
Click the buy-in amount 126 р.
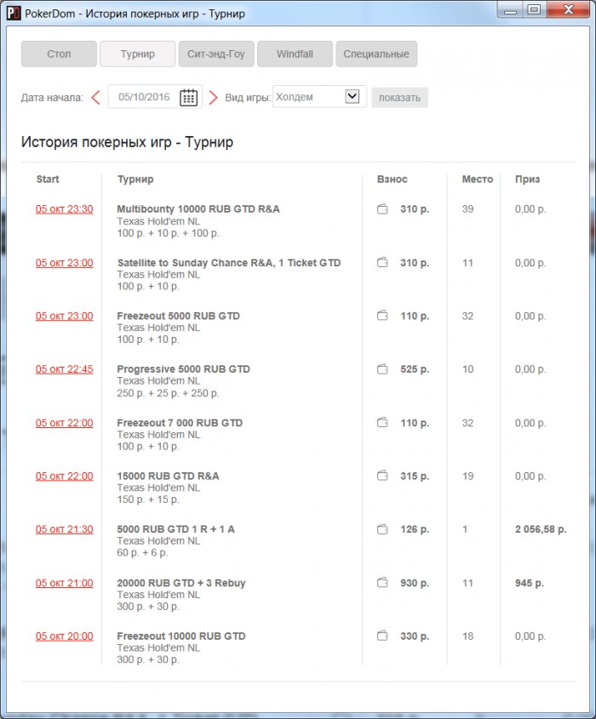tap(415, 529)
